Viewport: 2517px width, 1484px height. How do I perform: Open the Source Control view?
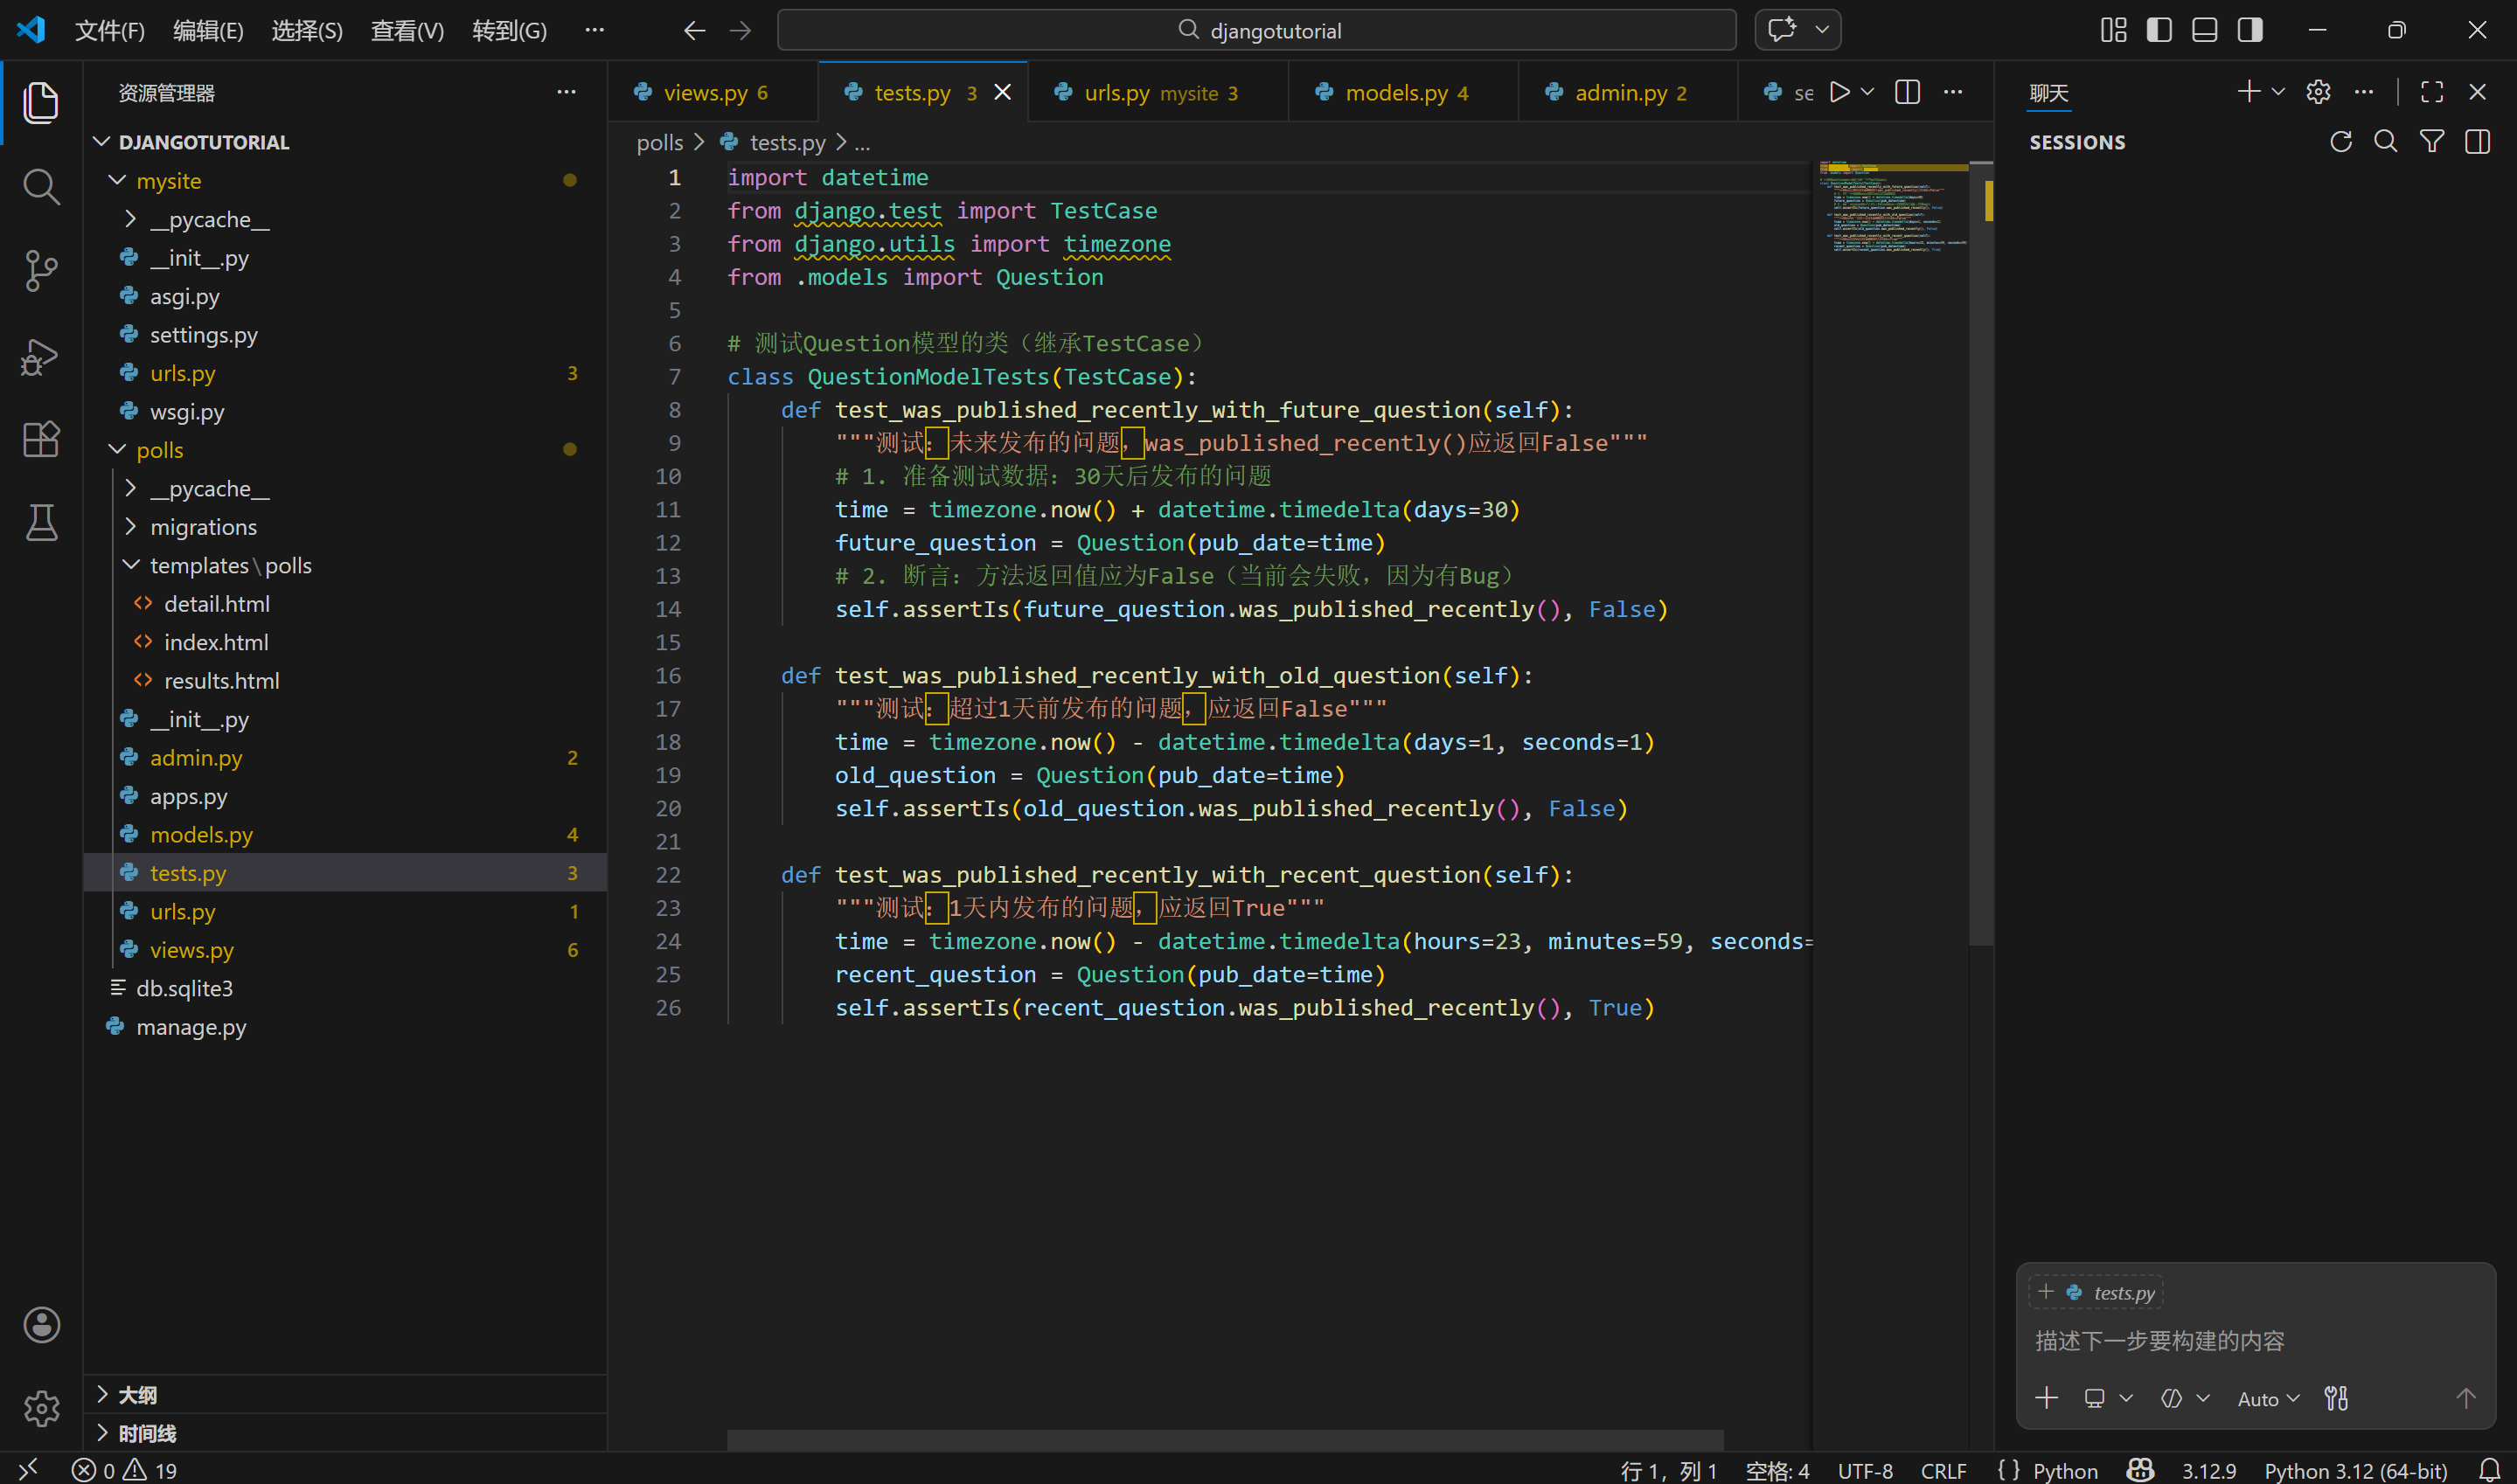(x=41, y=270)
